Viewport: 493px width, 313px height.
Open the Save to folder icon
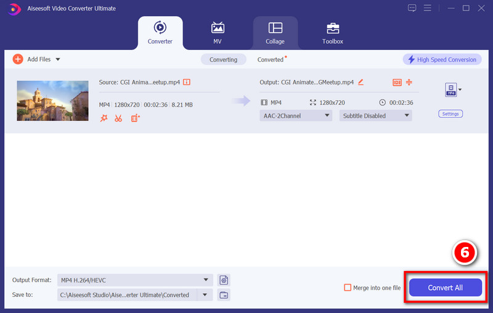224,295
